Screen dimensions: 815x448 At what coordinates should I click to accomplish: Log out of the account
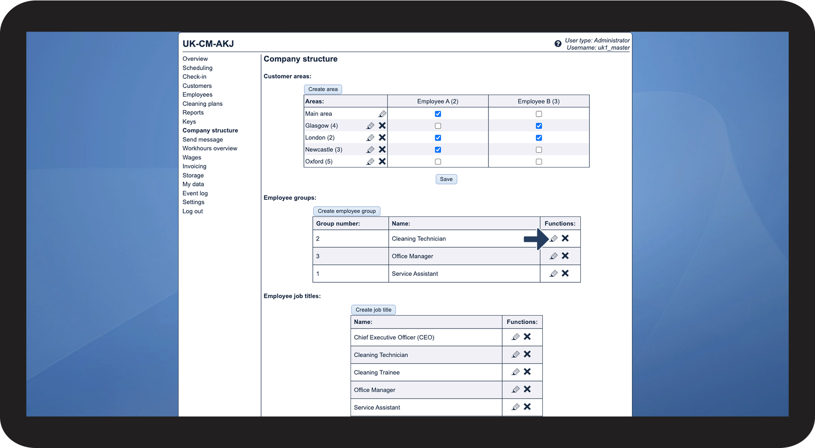click(193, 211)
